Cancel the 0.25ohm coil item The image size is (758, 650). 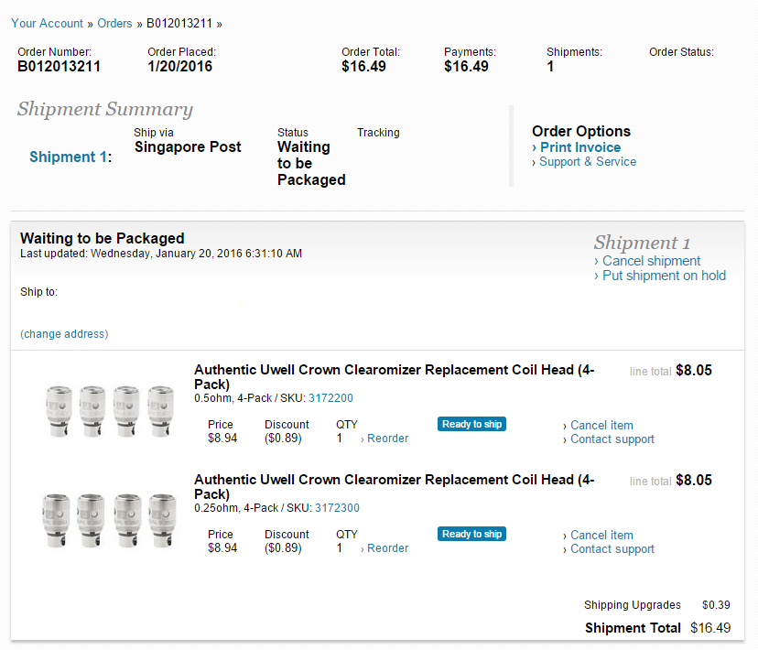tap(601, 536)
